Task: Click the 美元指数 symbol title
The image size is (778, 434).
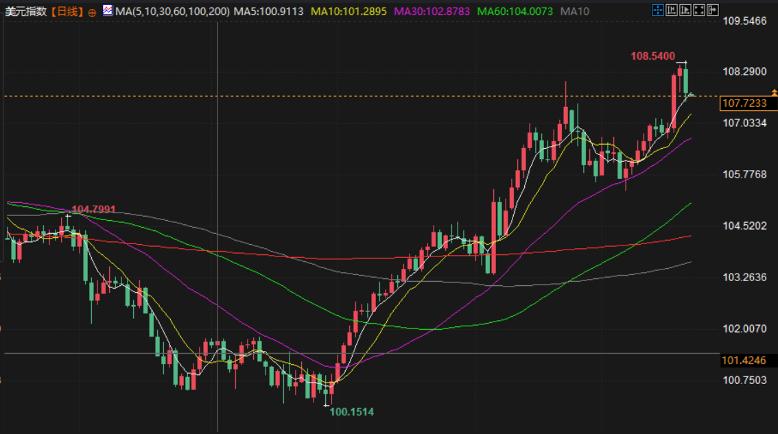Action: (26, 12)
